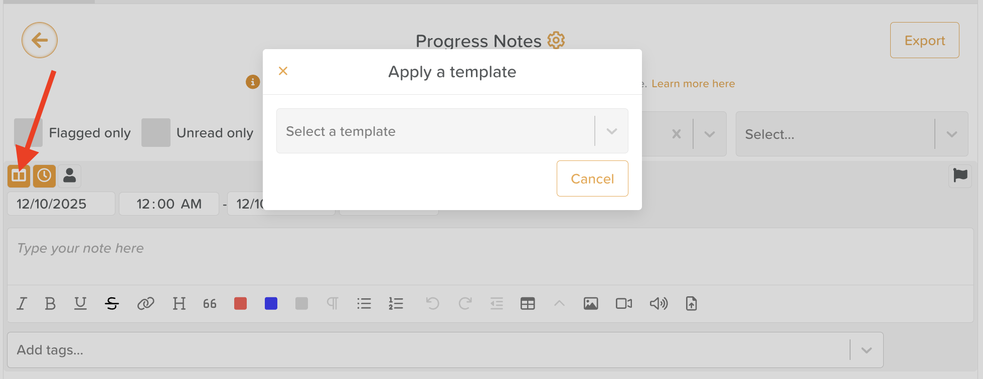The width and height of the screenshot is (983, 379).
Task: Toggle bold formatting
Action: 50,304
